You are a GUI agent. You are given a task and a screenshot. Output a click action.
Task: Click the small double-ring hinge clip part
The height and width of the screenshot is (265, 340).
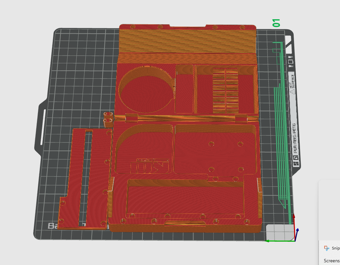pyautogui.click(x=109, y=119)
